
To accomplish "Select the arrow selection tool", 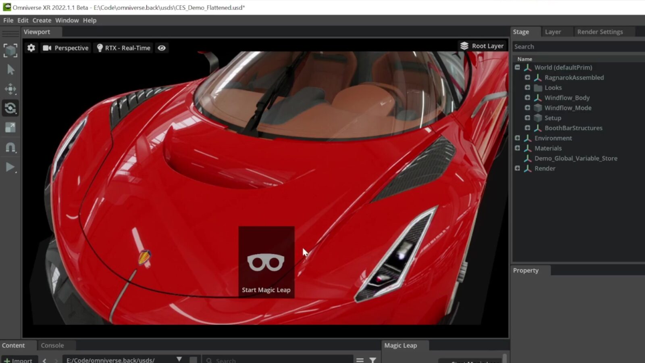I will 10,70.
